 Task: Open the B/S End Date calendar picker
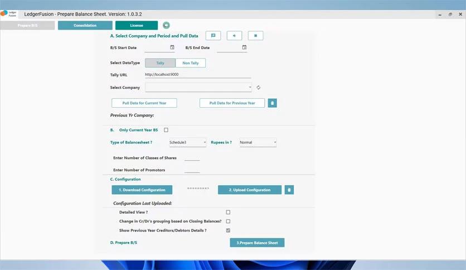[244, 47]
